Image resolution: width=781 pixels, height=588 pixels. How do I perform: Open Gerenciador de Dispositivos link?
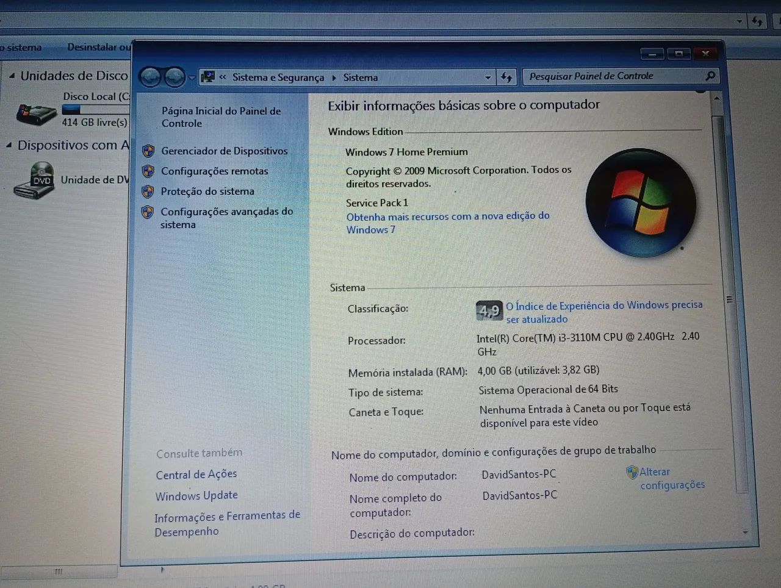225,151
